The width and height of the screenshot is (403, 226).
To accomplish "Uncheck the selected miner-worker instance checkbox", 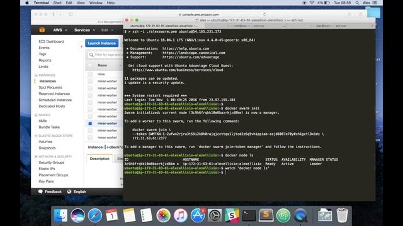I will click(90, 124).
